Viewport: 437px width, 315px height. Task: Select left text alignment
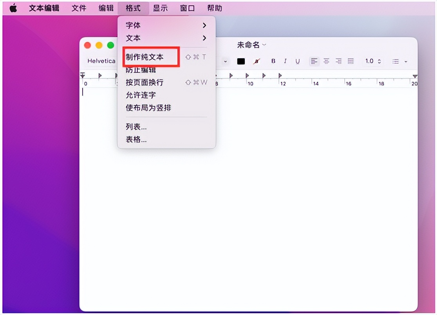(314, 61)
